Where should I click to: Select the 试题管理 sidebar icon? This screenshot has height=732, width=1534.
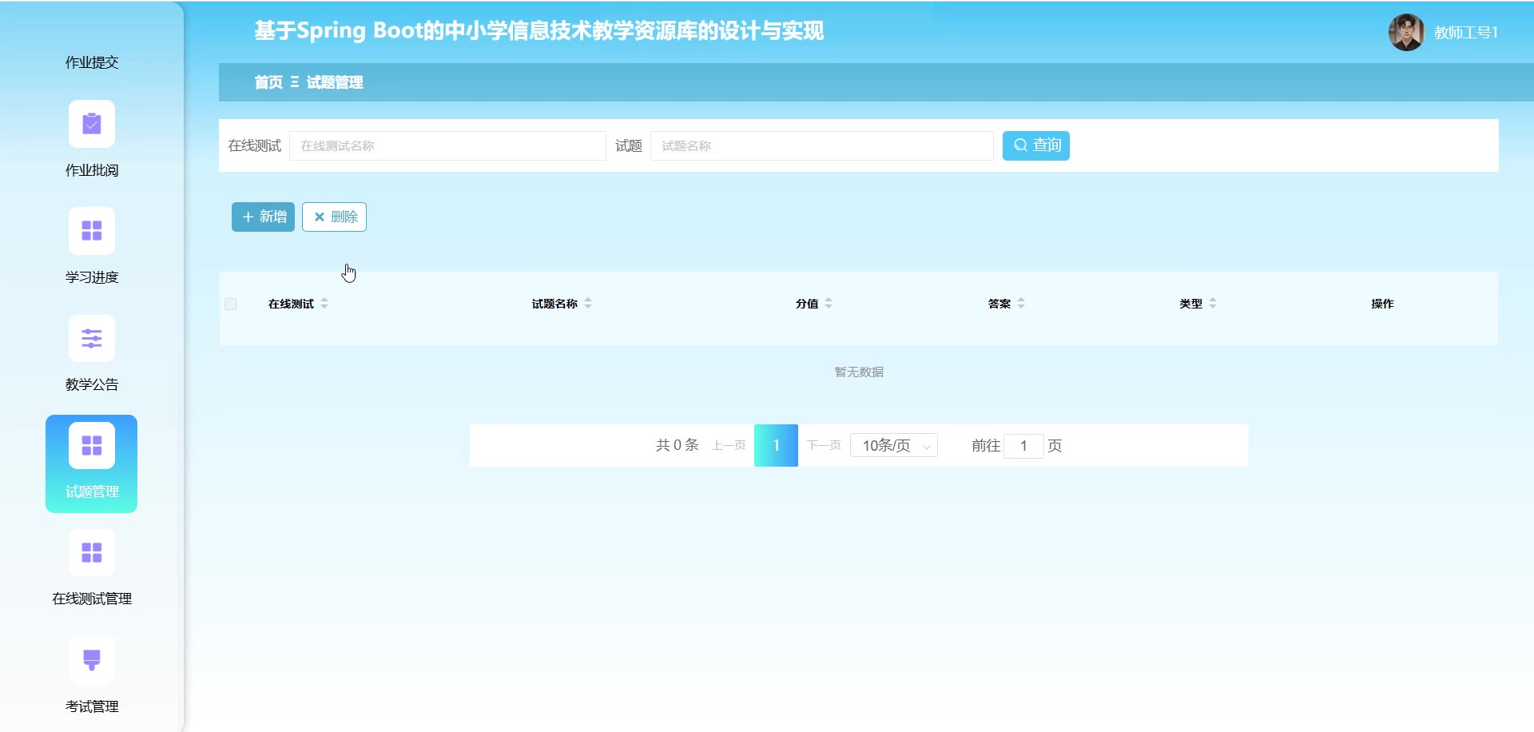[x=92, y=446]
